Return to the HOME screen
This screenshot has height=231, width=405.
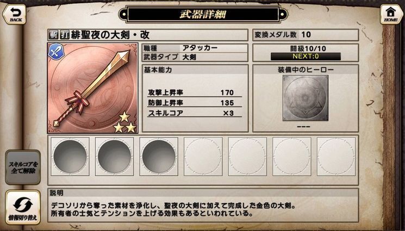pos(390,15)
